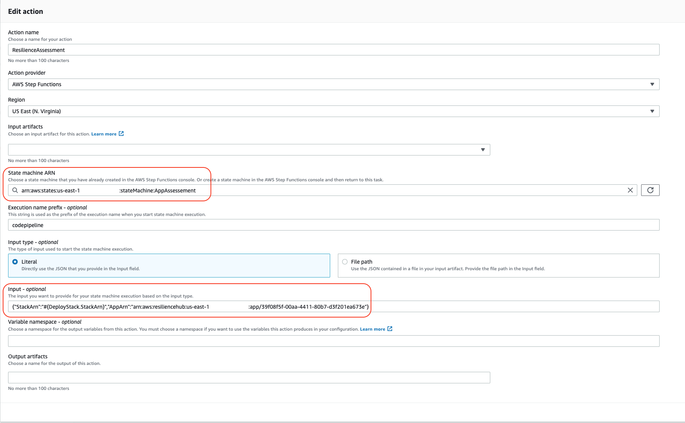Click the Input JSON field with StackArn
685x423 pixels.
tap(334, 306)
